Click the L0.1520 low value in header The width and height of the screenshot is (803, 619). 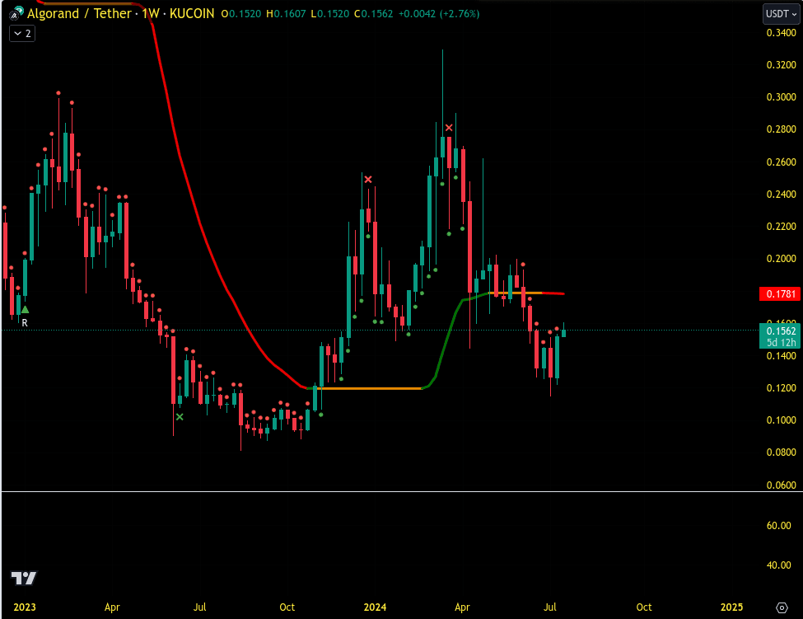pyautogui.click(x=329, y=14)
